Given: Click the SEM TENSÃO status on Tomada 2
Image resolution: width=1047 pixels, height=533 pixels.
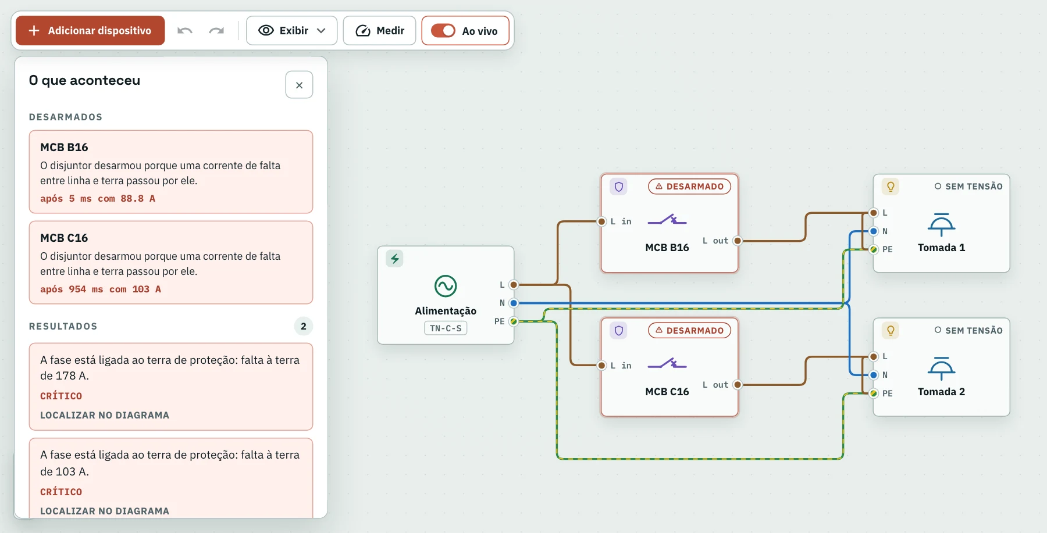Looking at the screenshot, I should 968,331.
